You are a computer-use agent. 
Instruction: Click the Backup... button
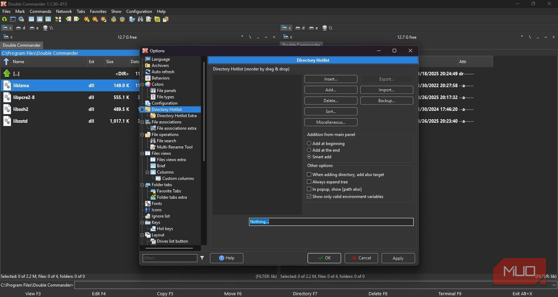pyautogui.click(x=386, y=101)
